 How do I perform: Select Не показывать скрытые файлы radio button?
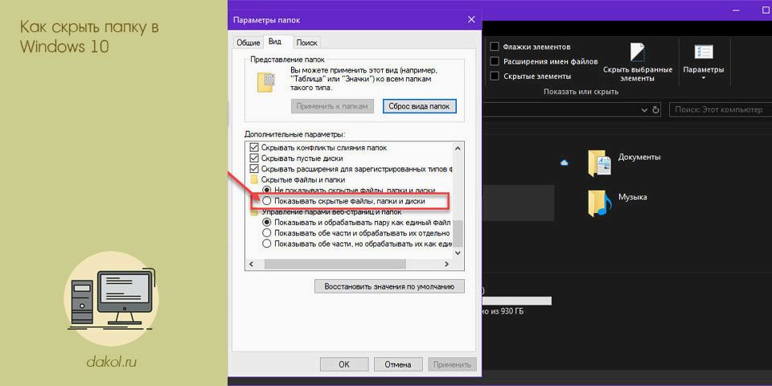tap(266, 190)
